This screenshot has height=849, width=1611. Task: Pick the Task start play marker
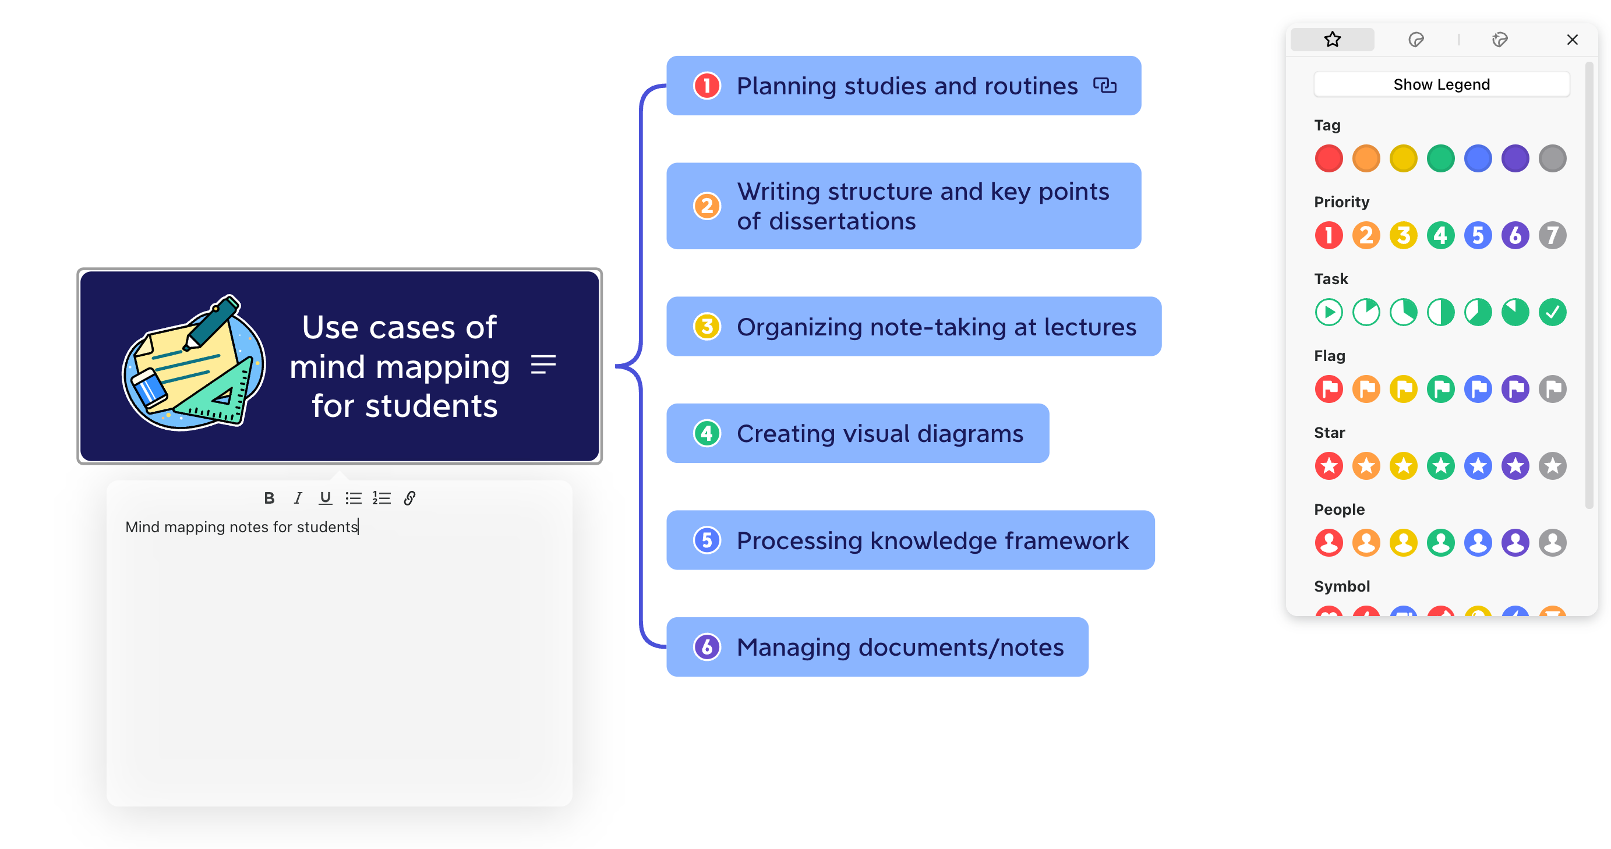tap(1329, 312)
